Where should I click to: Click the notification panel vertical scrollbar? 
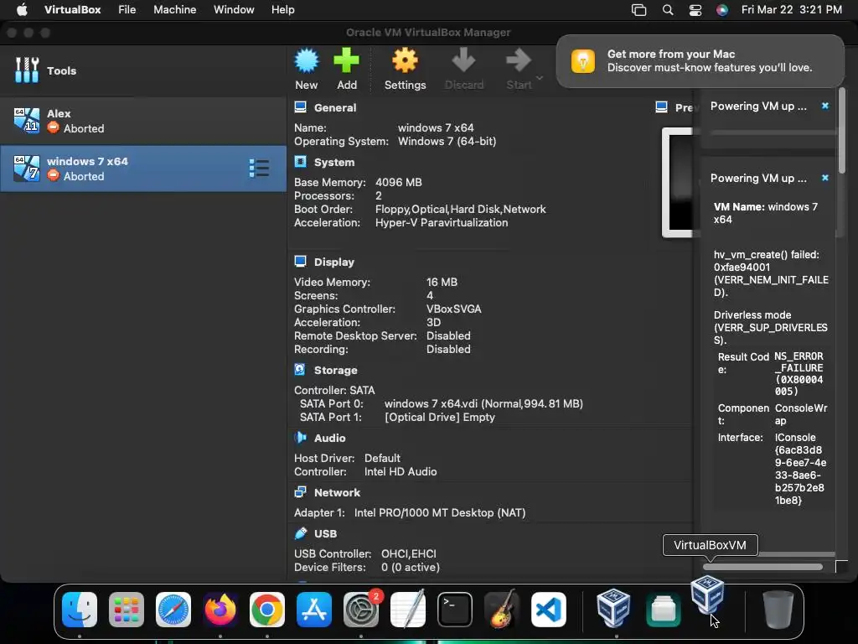[841, 132]
